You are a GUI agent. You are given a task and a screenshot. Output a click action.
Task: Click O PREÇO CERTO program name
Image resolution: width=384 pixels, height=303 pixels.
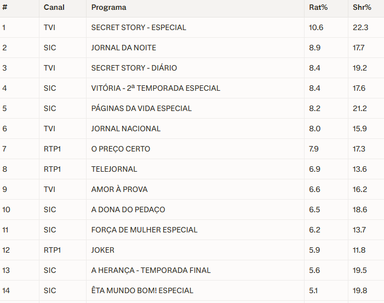pos(121,149)
